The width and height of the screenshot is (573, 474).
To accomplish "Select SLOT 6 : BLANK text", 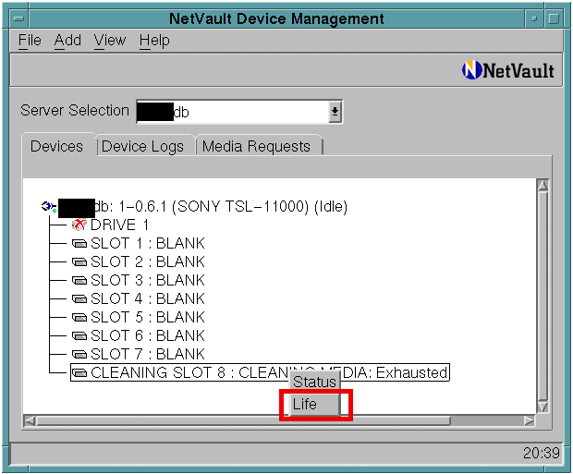I will (x=148, y=335).
